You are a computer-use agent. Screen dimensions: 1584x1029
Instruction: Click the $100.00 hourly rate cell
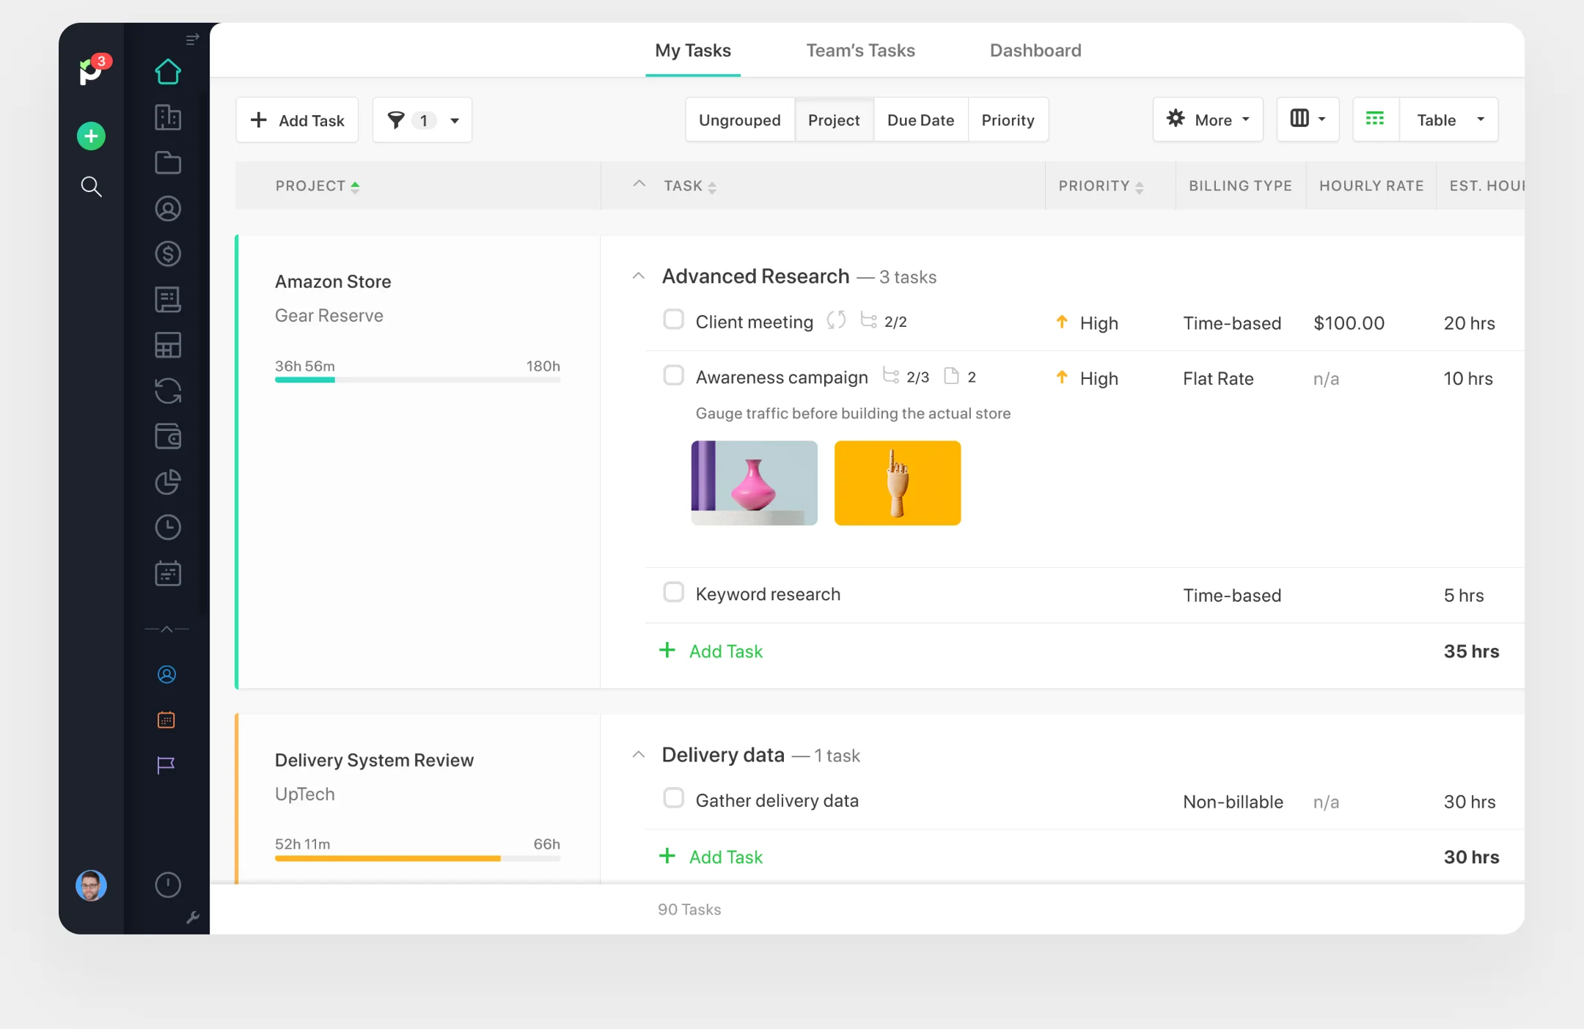pyautogui.click(x=1349, y=323)
